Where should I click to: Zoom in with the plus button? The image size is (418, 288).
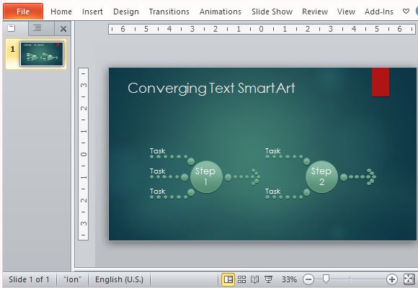pos(392,279)
